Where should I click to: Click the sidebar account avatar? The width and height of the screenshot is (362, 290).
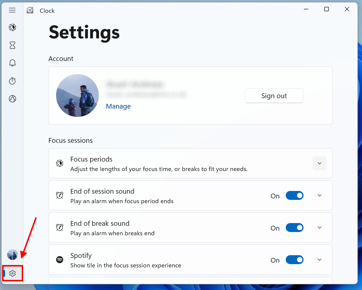(12, 255)
